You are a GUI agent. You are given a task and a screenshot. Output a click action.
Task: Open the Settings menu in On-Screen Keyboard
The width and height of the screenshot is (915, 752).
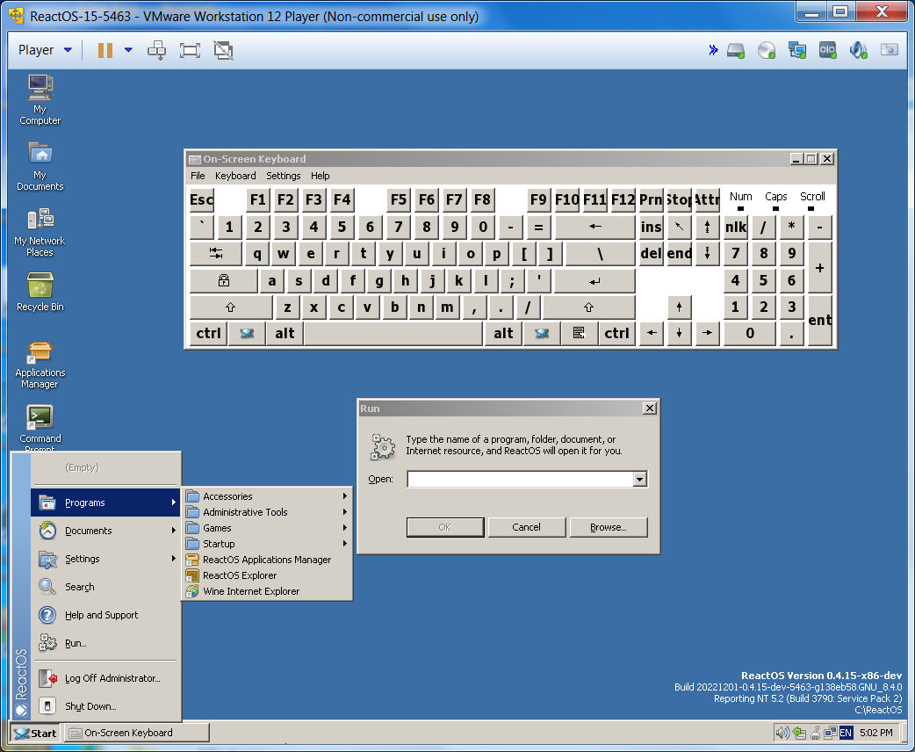[283, 176]
